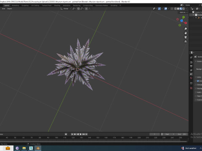Open viewport shading options dropdown arrow
Image resolution: width=202 pixels, height=151 pixels.
[186, 9]
